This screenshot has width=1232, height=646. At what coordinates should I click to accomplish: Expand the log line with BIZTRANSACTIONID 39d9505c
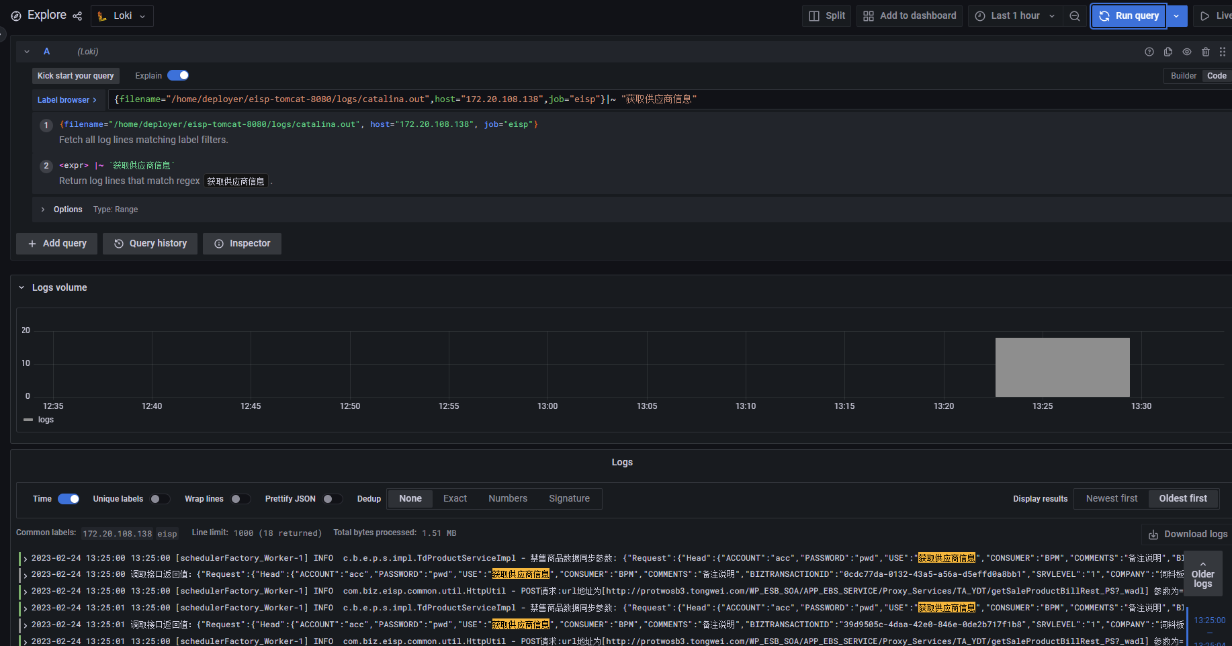tap(26, 625)
